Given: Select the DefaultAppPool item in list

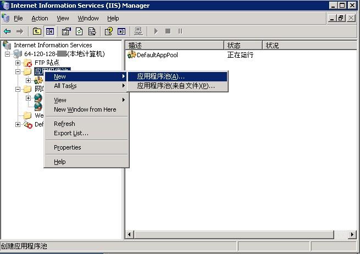Looking at the screenshot, I should (157, 55).
